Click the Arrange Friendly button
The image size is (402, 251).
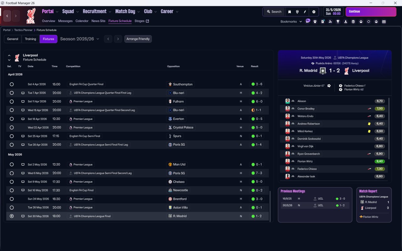pos(138,39)
